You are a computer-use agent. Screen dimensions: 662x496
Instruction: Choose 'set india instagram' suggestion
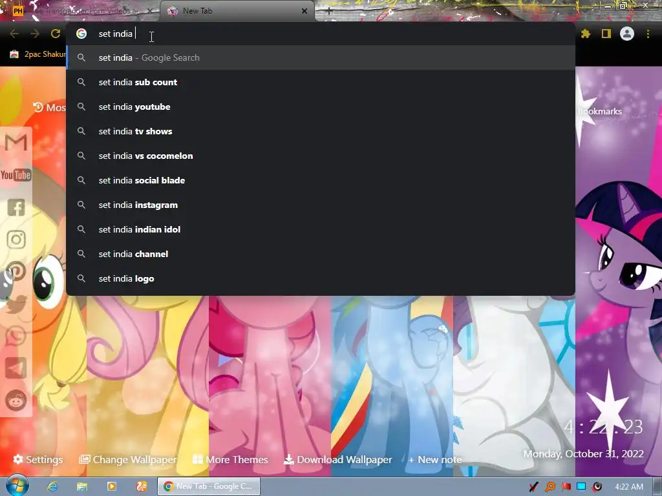tap(321, 205)
